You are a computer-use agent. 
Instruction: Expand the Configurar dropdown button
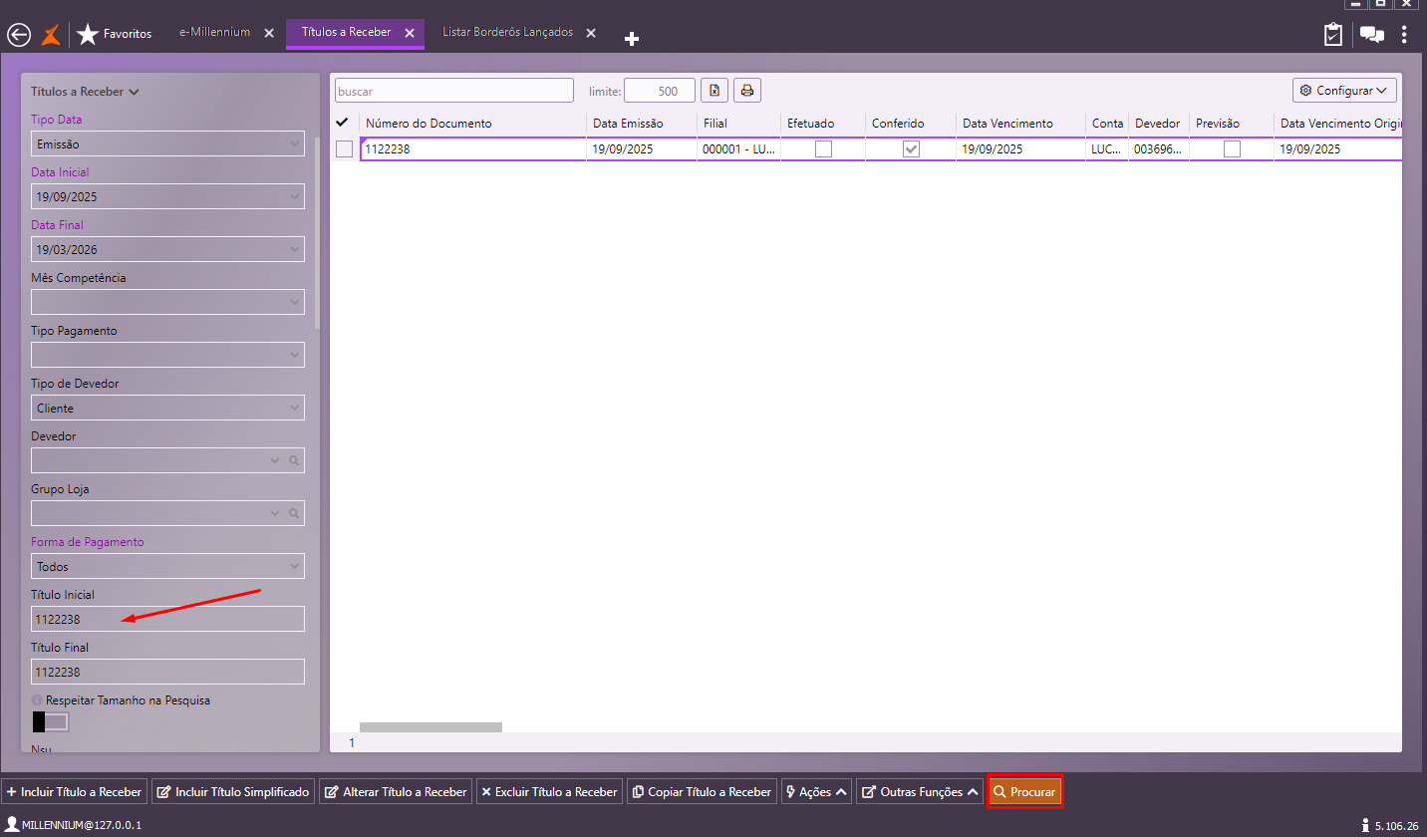coord(1344,91)
